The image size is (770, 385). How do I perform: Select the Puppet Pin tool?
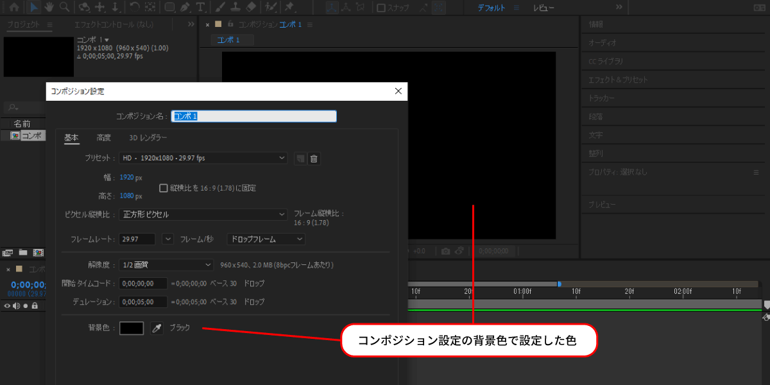click(x=289, y=8)
